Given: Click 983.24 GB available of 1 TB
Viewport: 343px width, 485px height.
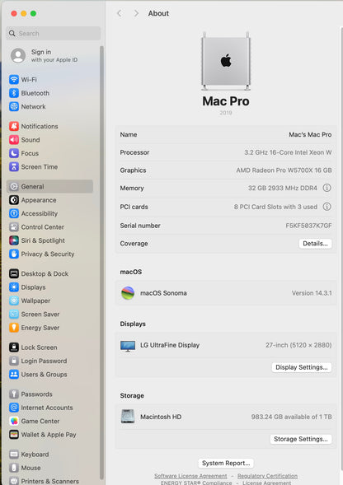Looking at the screenshot, I should [x=291, y=417].
